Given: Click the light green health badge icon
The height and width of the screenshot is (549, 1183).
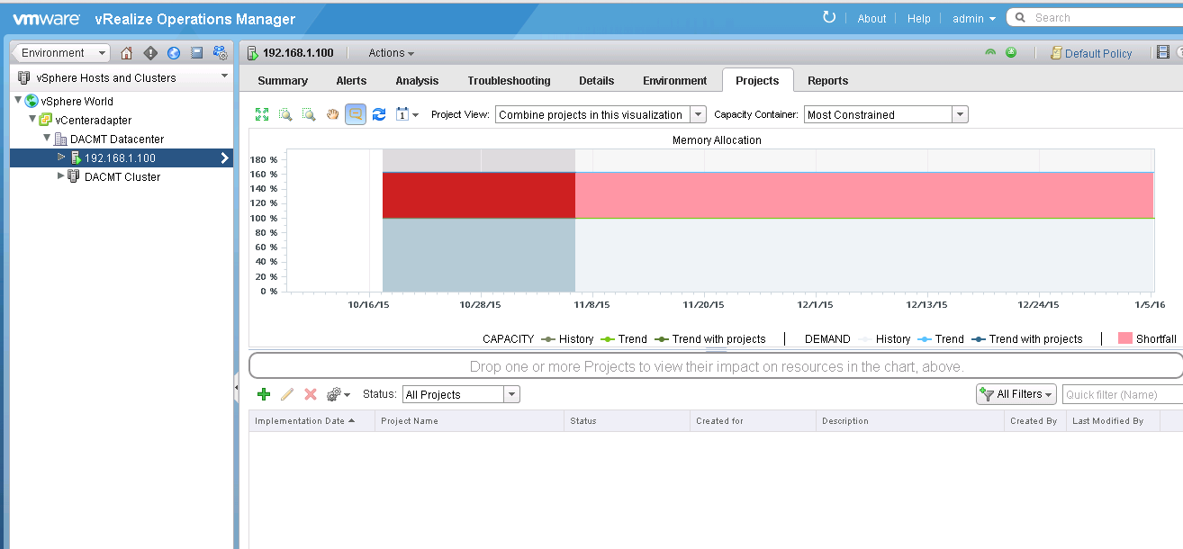Looking at the screenshot, I should (990, 52).
